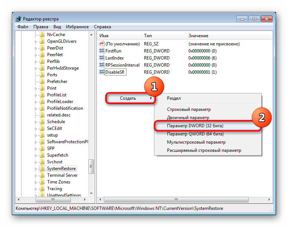Select Параметр DWORD (32 бита)
This screenshot has height=227, width=288.
[x=208, y=126]
